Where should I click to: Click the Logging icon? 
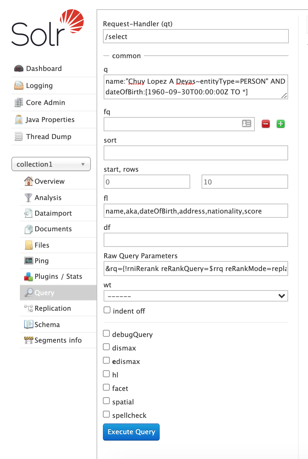tap(18, 85)
